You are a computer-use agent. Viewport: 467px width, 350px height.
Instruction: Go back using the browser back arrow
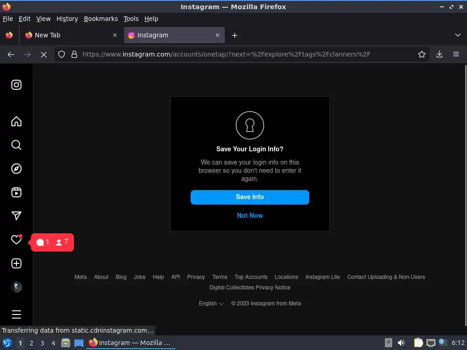(11, 54)
